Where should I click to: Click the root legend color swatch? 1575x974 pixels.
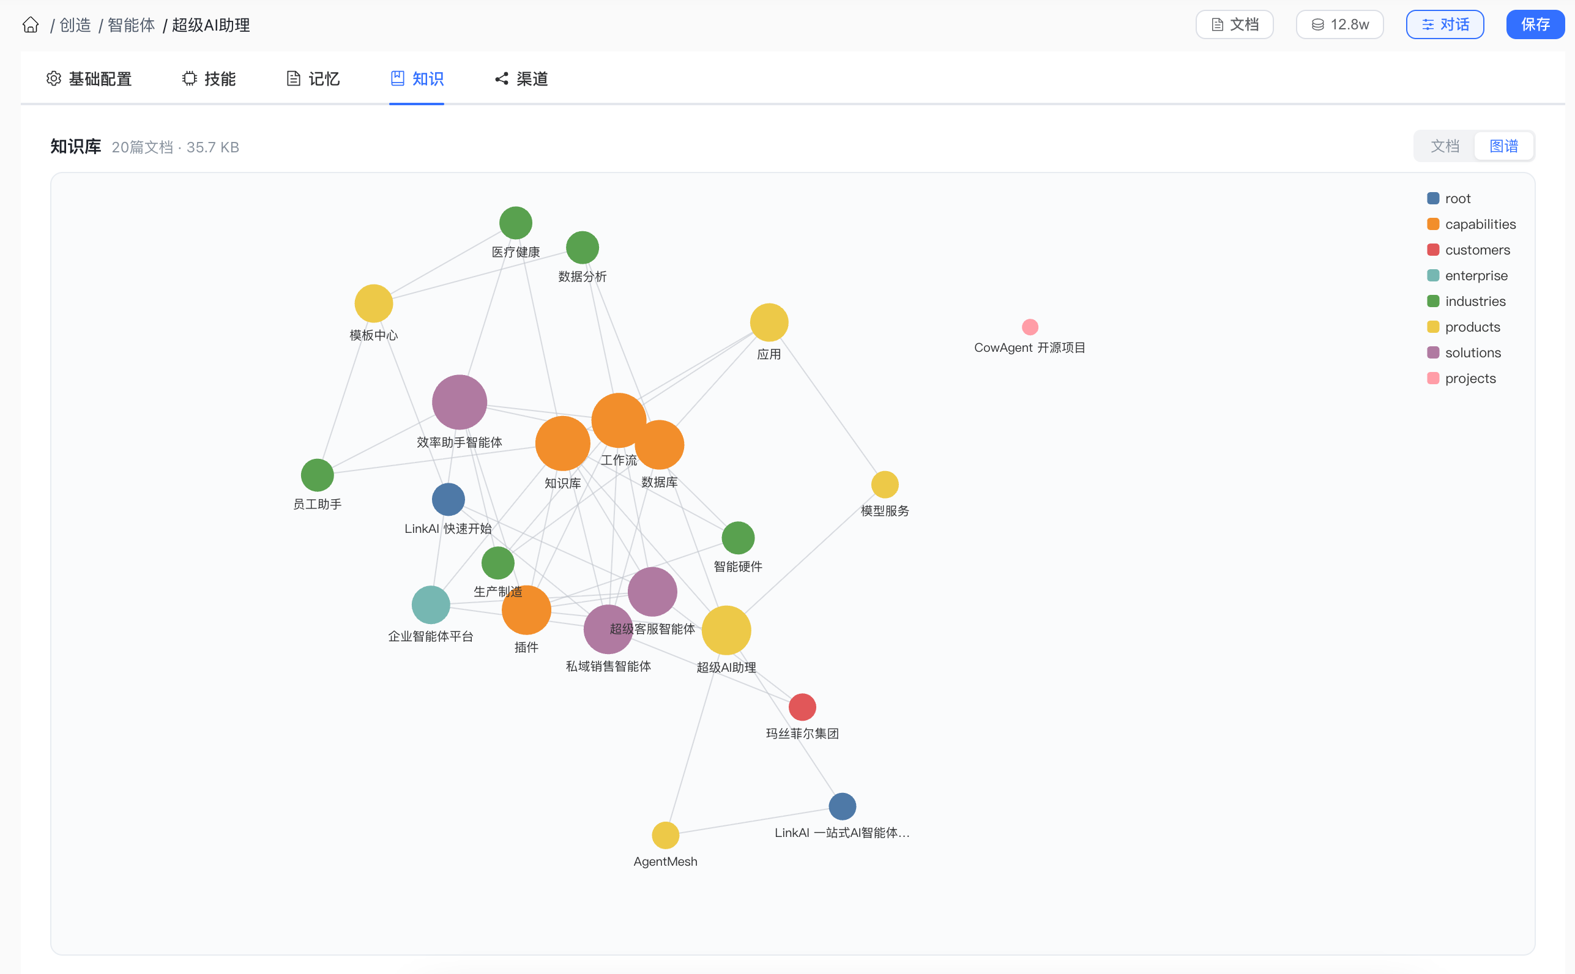coord(1432,198)
